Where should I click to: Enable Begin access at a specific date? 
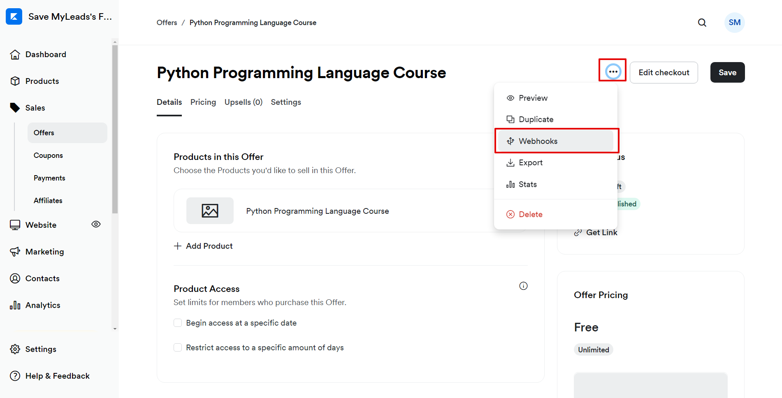pos(178,323)
